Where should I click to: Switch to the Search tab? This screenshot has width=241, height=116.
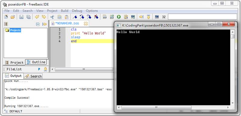(x=33, y=76)
